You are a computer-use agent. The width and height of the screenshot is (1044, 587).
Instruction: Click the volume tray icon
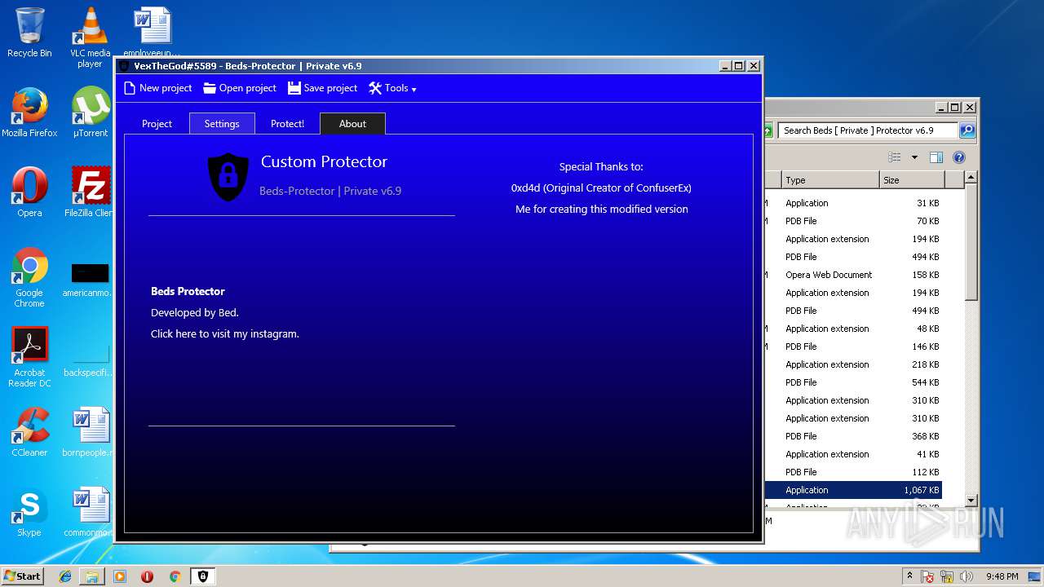pos(966,576)
